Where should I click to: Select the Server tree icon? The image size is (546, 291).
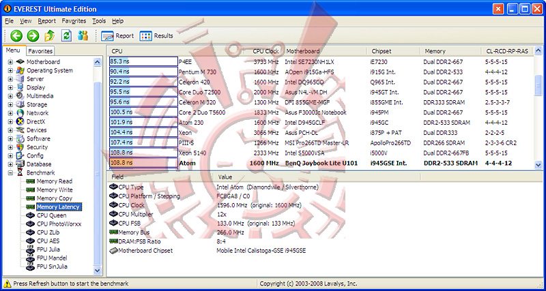pos(20,79)
